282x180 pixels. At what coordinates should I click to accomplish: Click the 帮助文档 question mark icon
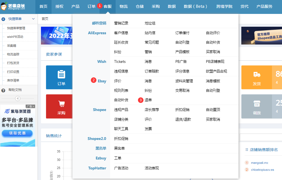3,90
